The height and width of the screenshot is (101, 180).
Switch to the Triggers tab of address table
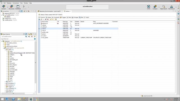[63, 17]
